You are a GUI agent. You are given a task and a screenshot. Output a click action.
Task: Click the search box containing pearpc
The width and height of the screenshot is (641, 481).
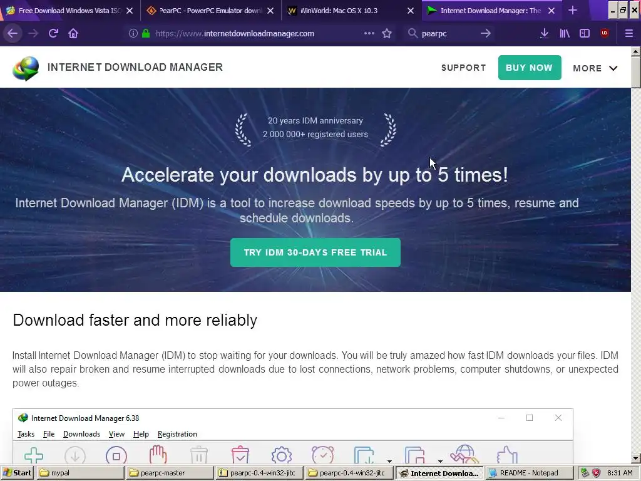click(x=449, y=34)
